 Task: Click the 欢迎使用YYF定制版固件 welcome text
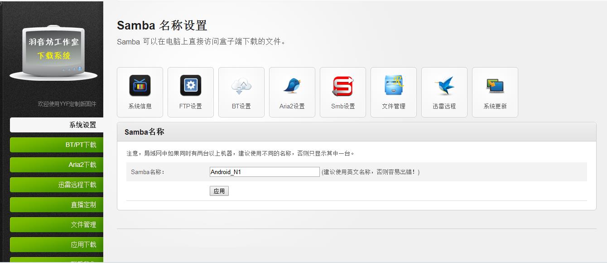(67, 104)
